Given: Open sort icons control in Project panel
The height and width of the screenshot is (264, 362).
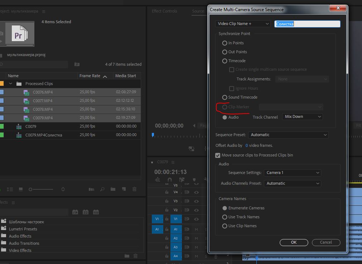Looking at the screenshot, I should click(63, 189).
